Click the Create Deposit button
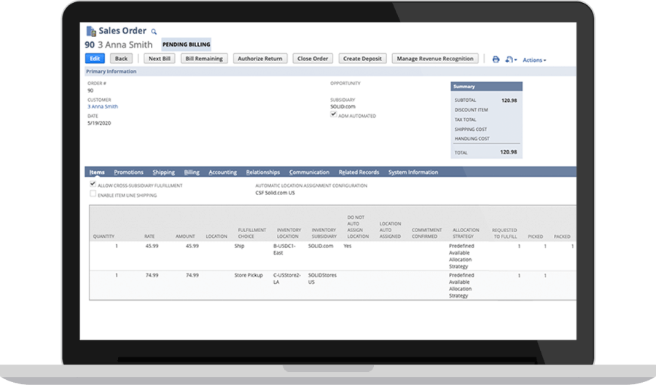656x385 pixels. tap(362, 58)
